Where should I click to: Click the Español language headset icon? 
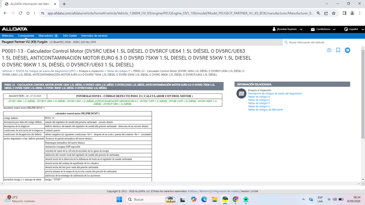click(x=346, y=29)
